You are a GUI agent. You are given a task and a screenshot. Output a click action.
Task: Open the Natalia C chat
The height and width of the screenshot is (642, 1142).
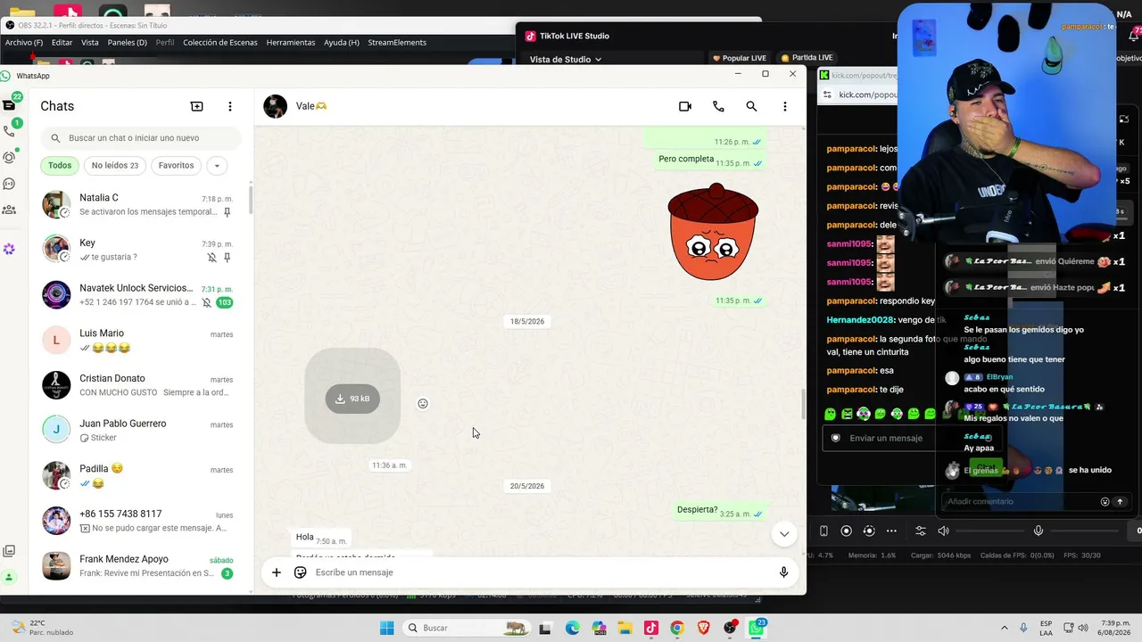click(140, 204)
